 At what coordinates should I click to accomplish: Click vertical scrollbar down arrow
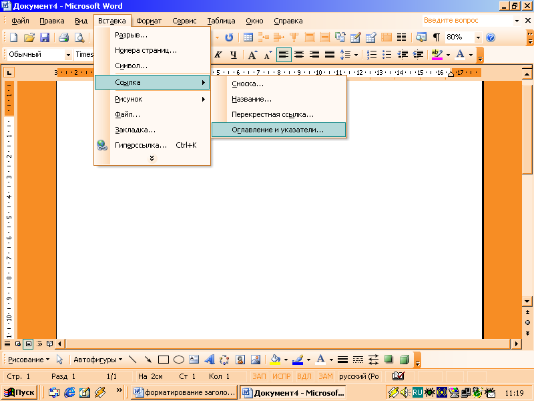point(527,301)
